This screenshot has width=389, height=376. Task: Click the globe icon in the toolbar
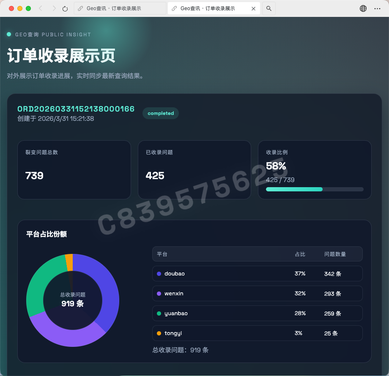coord(363,8)
